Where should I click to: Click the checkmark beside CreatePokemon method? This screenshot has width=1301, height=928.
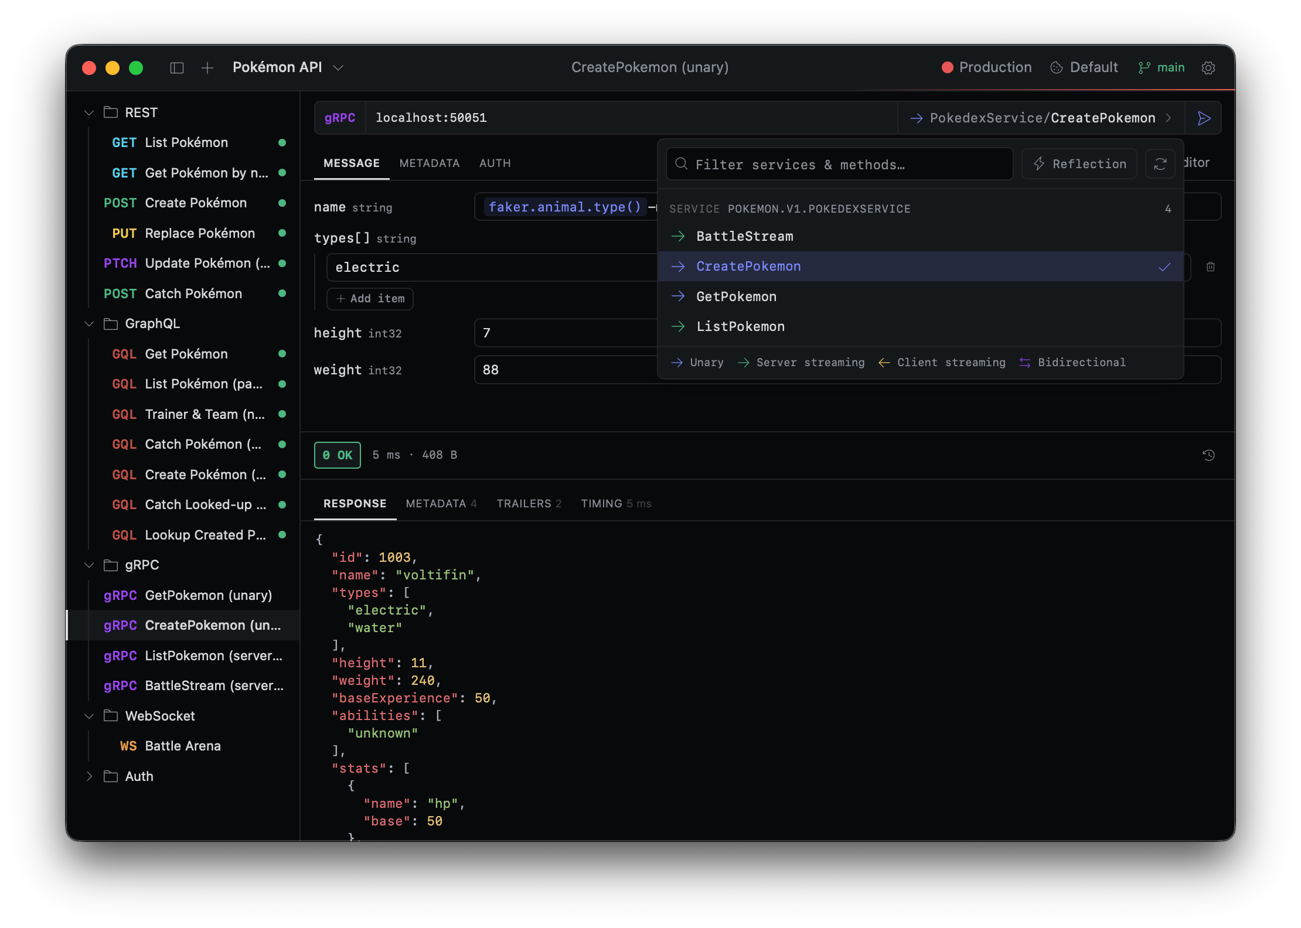coord(1164,267)
